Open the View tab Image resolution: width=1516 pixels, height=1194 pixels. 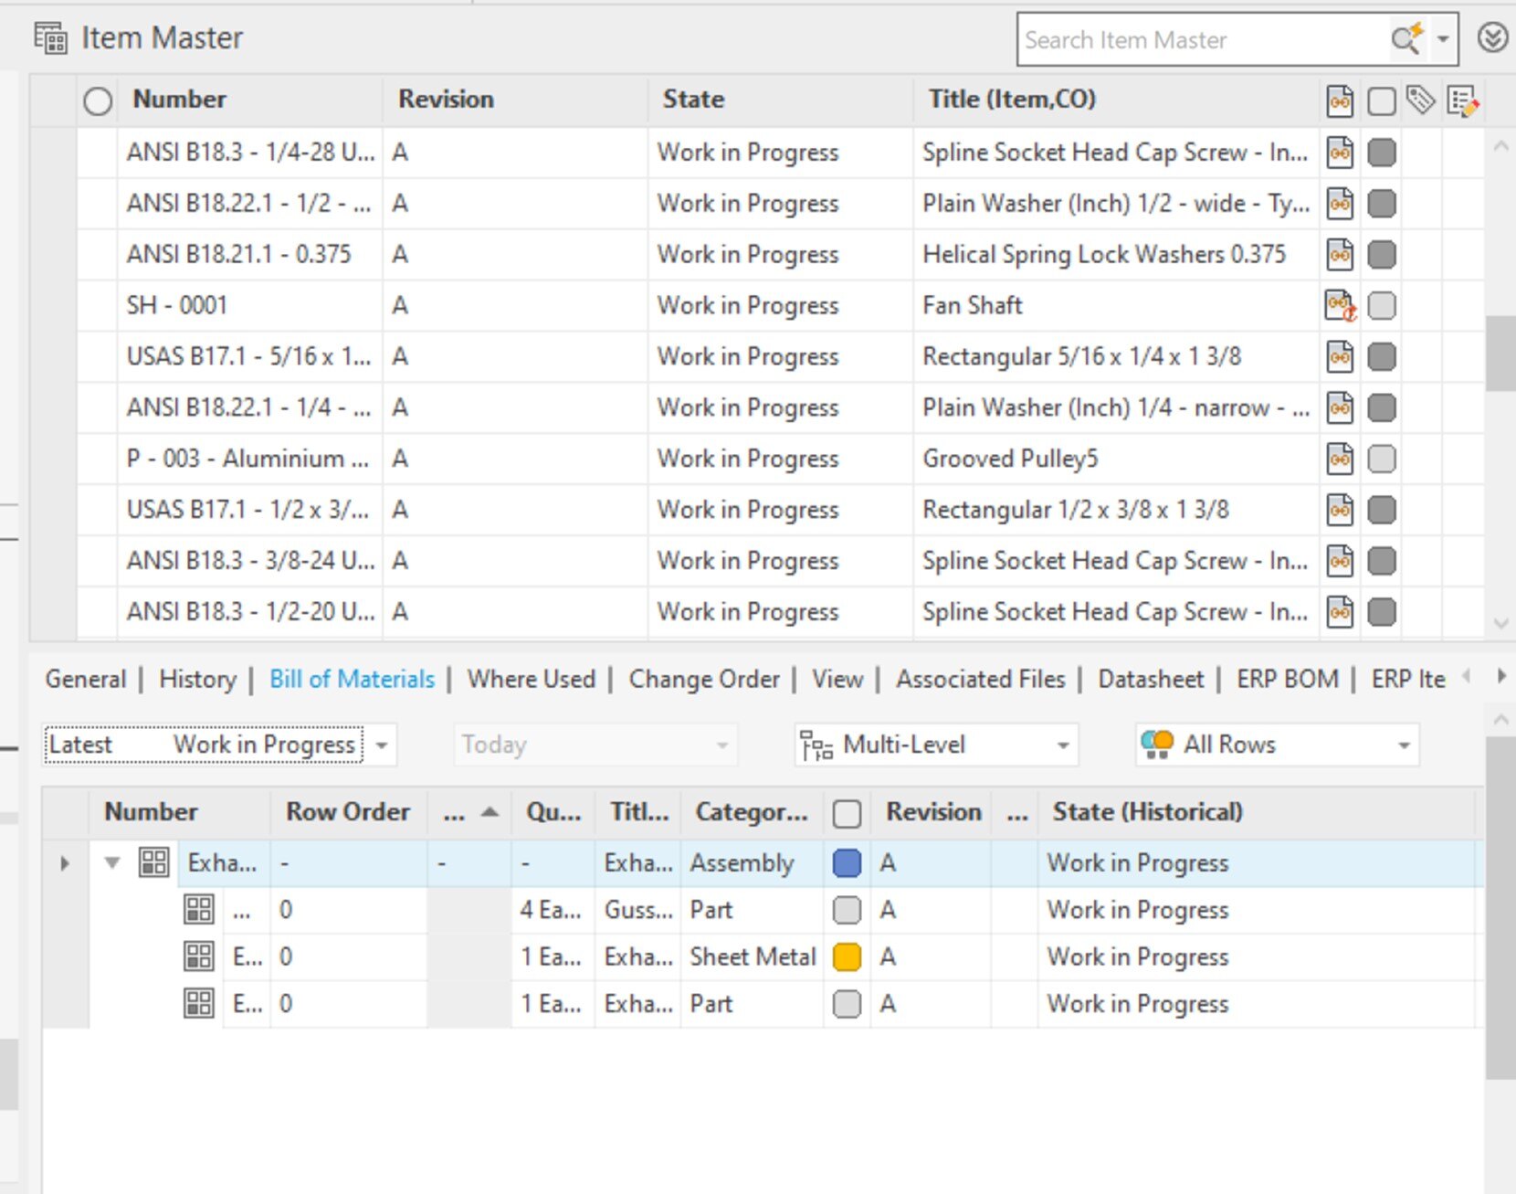coord(837,679)
